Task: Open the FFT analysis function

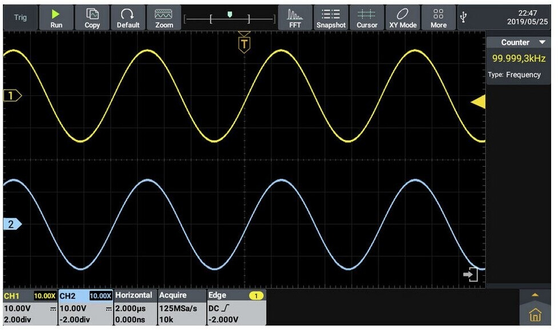Action: 295,17
